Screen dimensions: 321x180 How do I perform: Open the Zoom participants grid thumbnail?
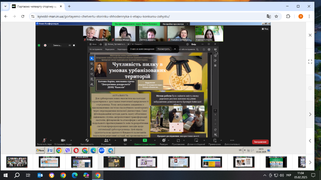coord(17,162)
